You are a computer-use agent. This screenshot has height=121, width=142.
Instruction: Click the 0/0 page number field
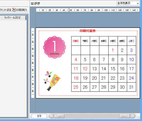coord(39,116)
